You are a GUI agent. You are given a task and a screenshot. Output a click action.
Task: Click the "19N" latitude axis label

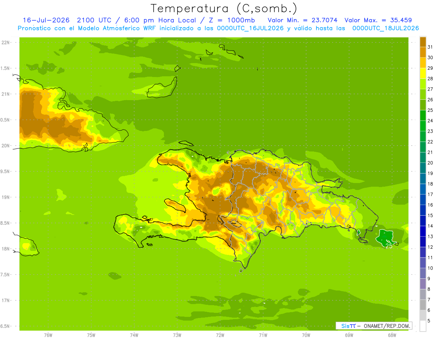tap(6, 197)
